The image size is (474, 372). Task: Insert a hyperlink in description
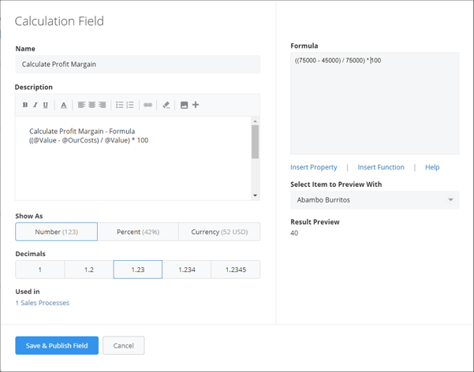tap(147, 105)
